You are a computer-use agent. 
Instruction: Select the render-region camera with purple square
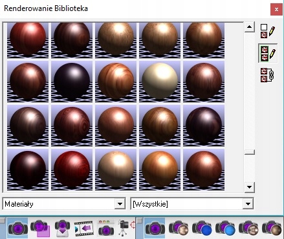pos(40,228)
